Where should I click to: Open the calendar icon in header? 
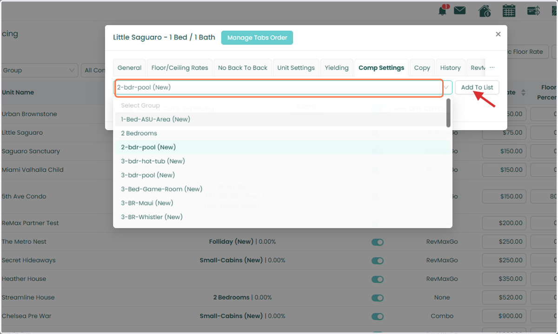tap(509, 10)
